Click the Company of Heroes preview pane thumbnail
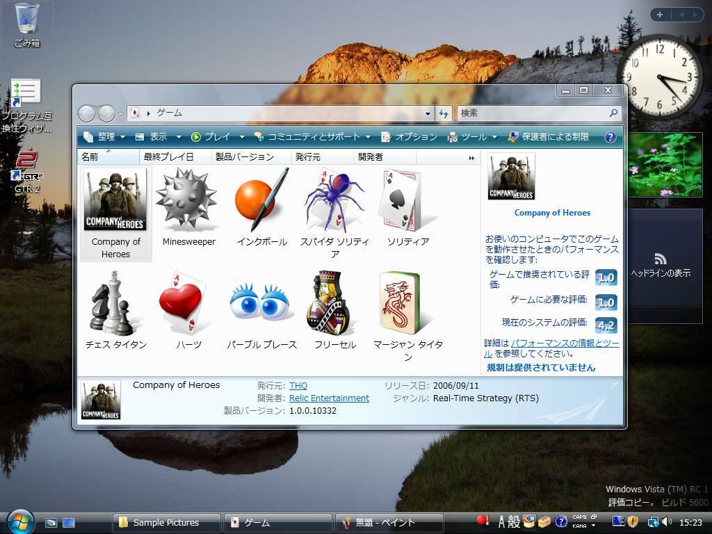The height and width of the screenshot is (534, 712). tap(511, 177)
